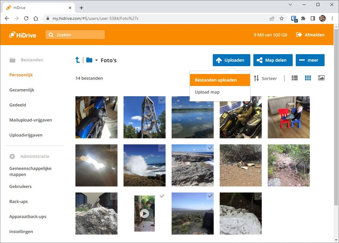Open the folder dropdown next to Foto's

coord(91,60)
